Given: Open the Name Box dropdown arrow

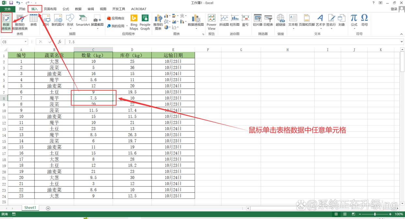Looking at the screenshot, I should coord(26,42).
